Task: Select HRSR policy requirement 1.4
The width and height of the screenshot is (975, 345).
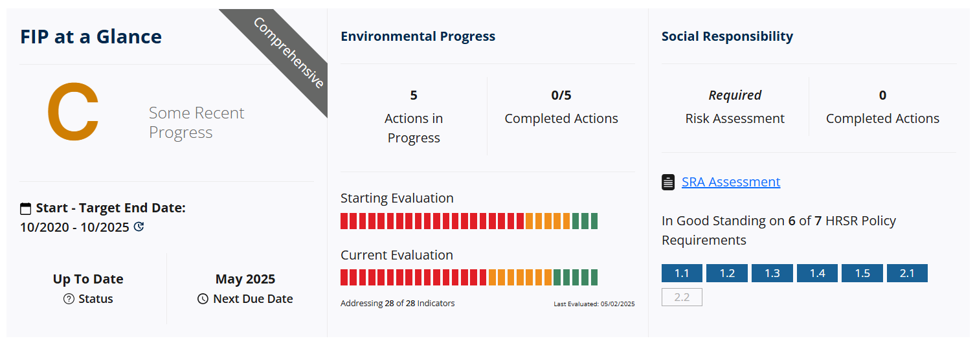Action: click(x=817, y=273)
